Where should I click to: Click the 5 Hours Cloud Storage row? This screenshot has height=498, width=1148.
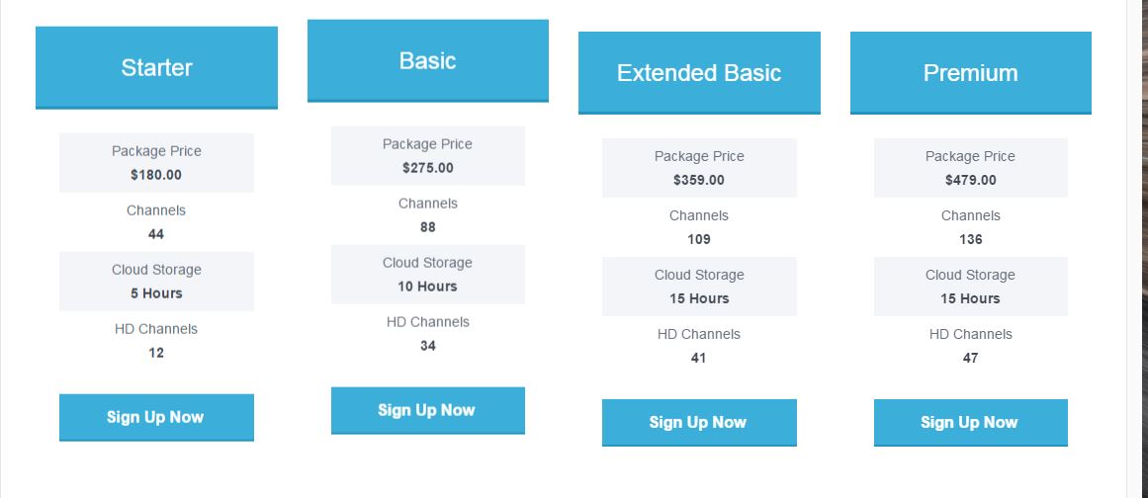pyautogui.click(x=156, y=282)
